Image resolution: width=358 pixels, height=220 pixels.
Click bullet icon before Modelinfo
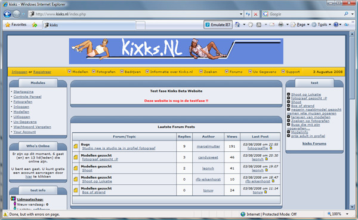click(x=289, y=132)
